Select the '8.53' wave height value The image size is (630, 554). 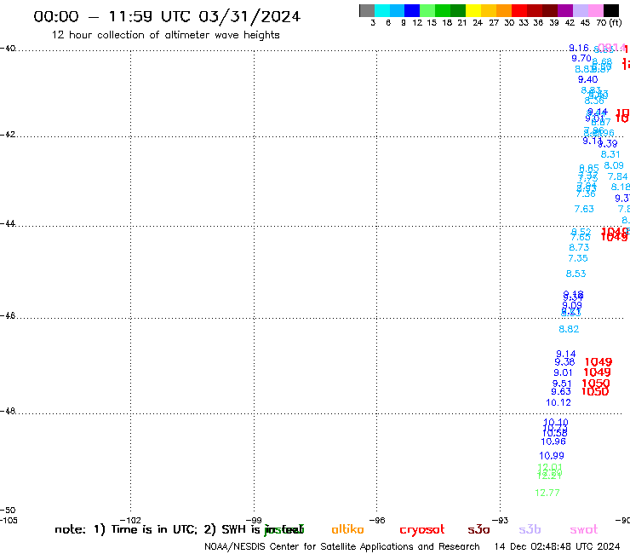tap(576, 274)
